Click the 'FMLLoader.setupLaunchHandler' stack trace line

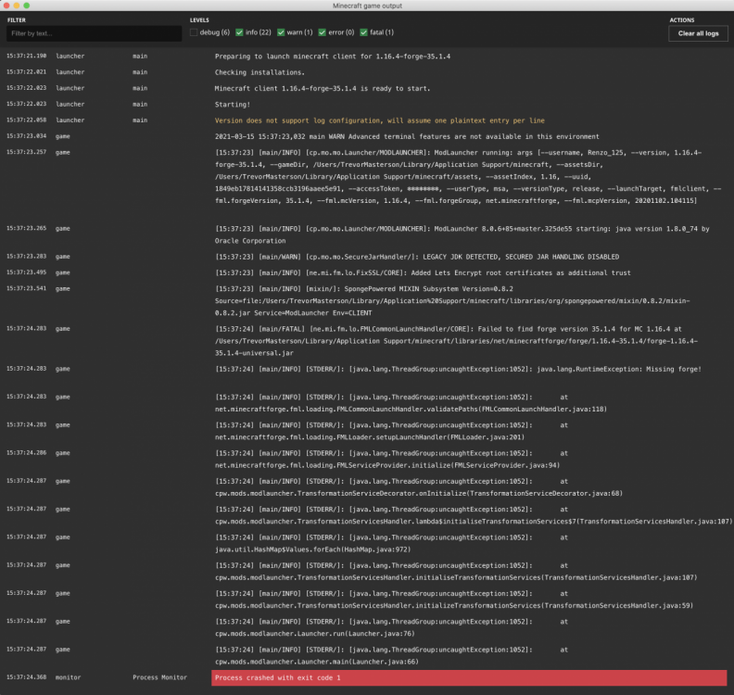pos(391,431)
